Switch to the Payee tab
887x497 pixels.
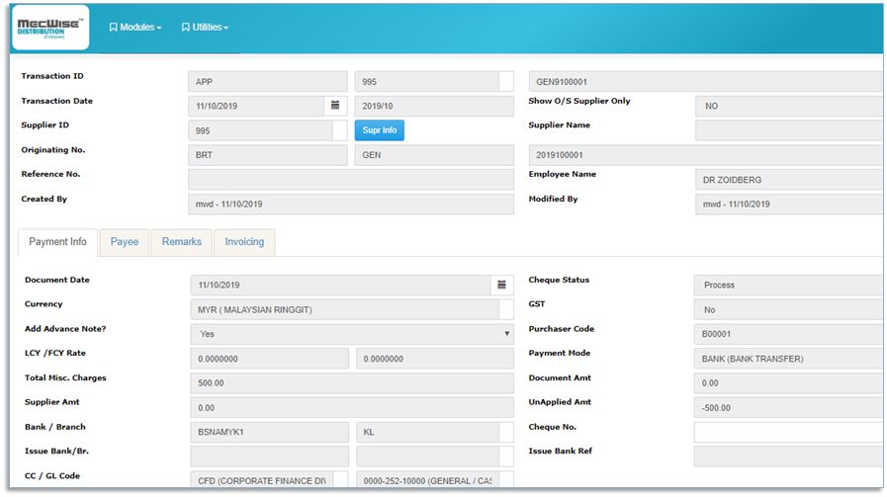coord(124,242)
